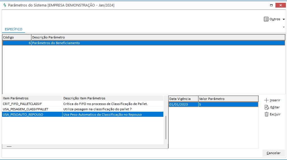
Task: Click description Crítica do FIFO no processo
Action: (113, 104)
